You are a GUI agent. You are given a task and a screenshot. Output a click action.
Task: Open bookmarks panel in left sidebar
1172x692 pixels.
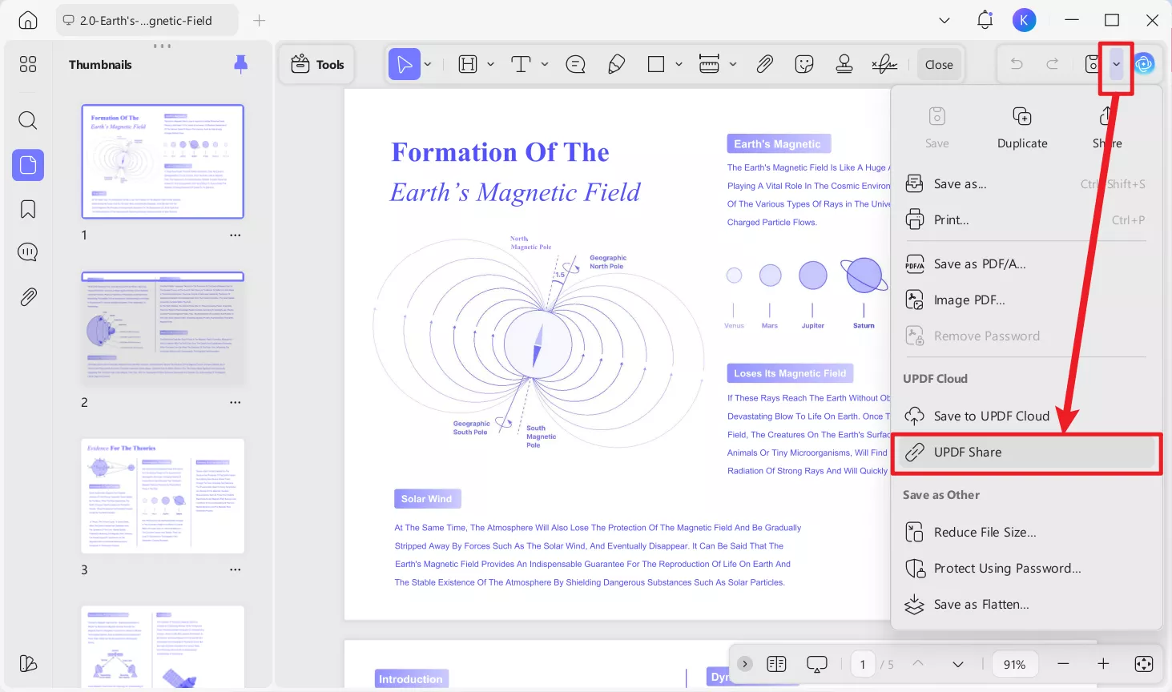coord(28,210)
